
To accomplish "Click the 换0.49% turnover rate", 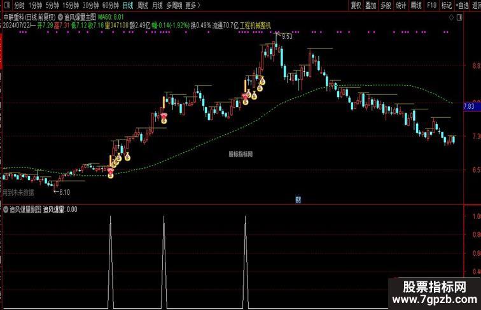I will [201, 25].
